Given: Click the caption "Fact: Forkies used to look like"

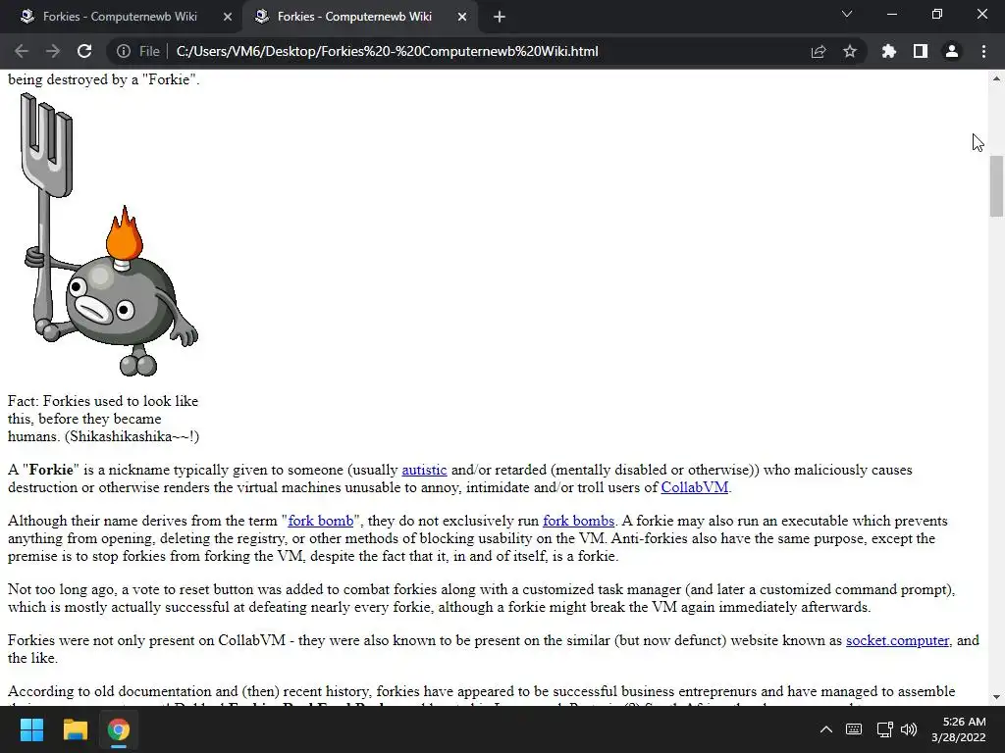Looking at the screenshot, I should click(x=103, y=401).
